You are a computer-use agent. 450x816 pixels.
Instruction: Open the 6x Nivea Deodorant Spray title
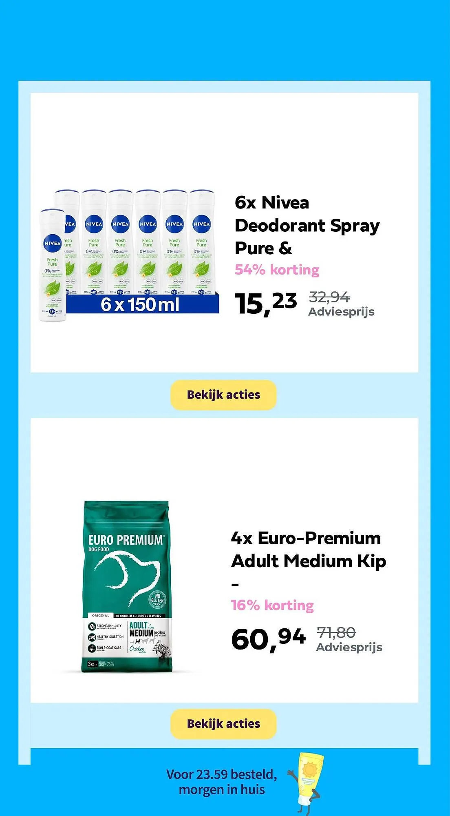307,225
